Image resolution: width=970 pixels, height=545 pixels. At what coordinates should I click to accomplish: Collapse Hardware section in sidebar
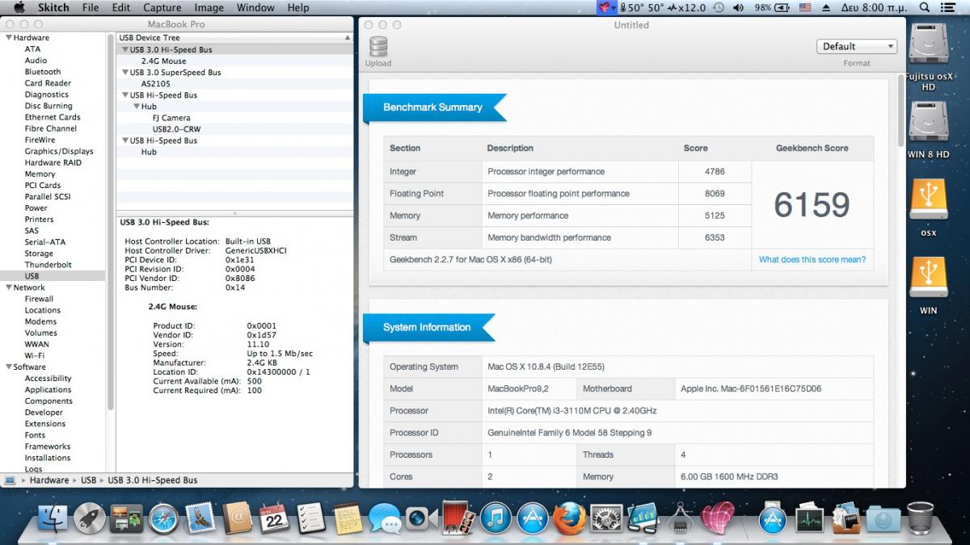tap(8, 38)
